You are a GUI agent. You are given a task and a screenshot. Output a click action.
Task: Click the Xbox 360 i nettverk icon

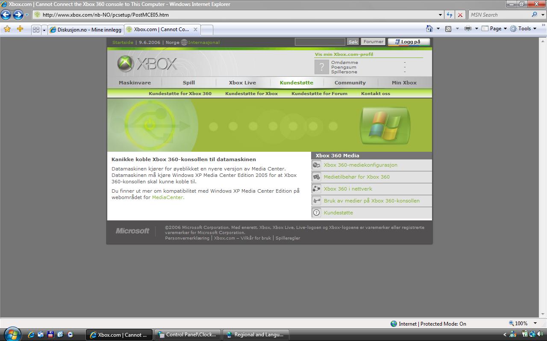pyautogui.click(x=316, y=189)
